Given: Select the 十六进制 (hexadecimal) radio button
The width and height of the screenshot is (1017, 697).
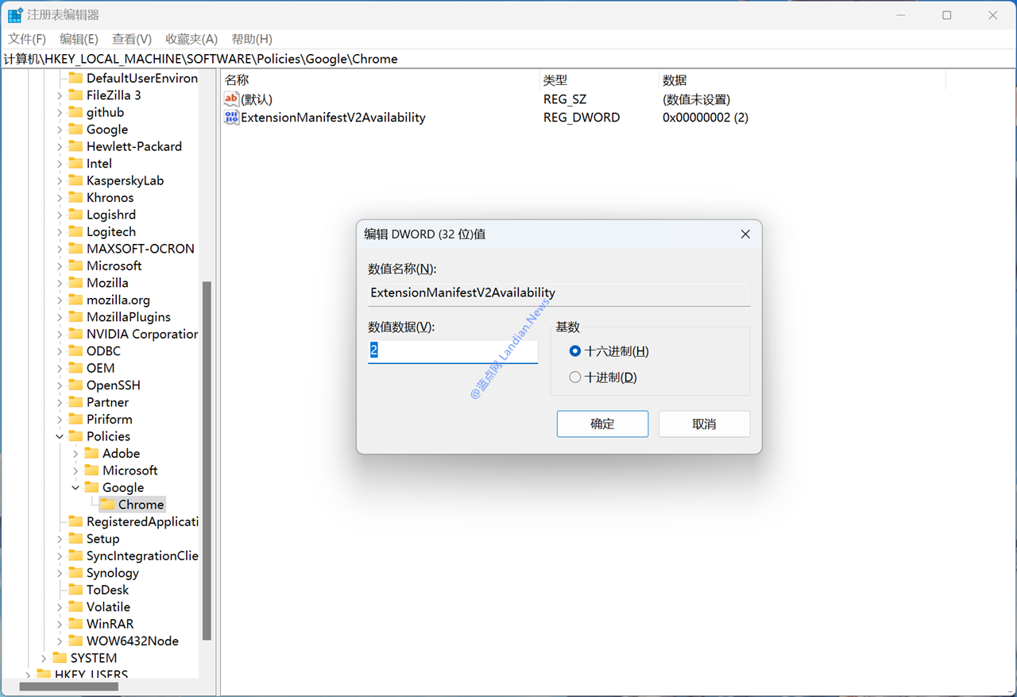Looking at the screenshot, I should coord(575,351).
